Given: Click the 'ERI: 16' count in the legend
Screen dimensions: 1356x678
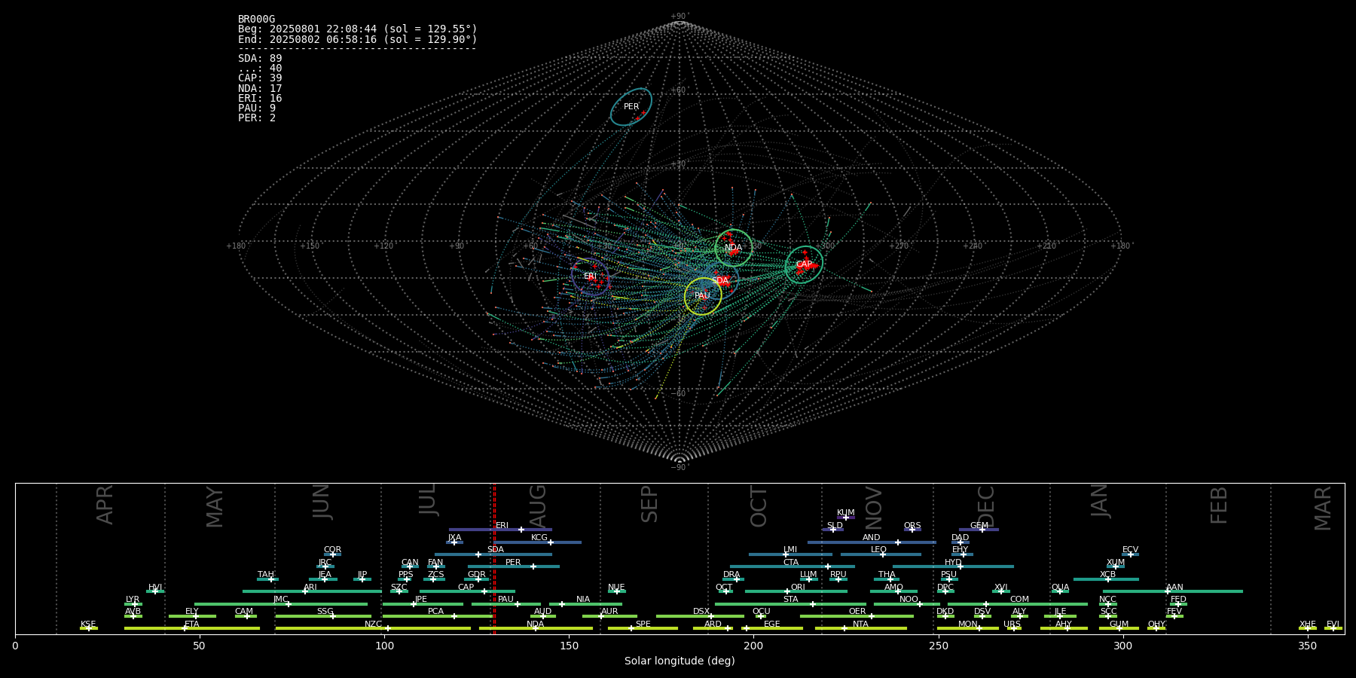Looking at the screenshot, I should tap(260, 99).
